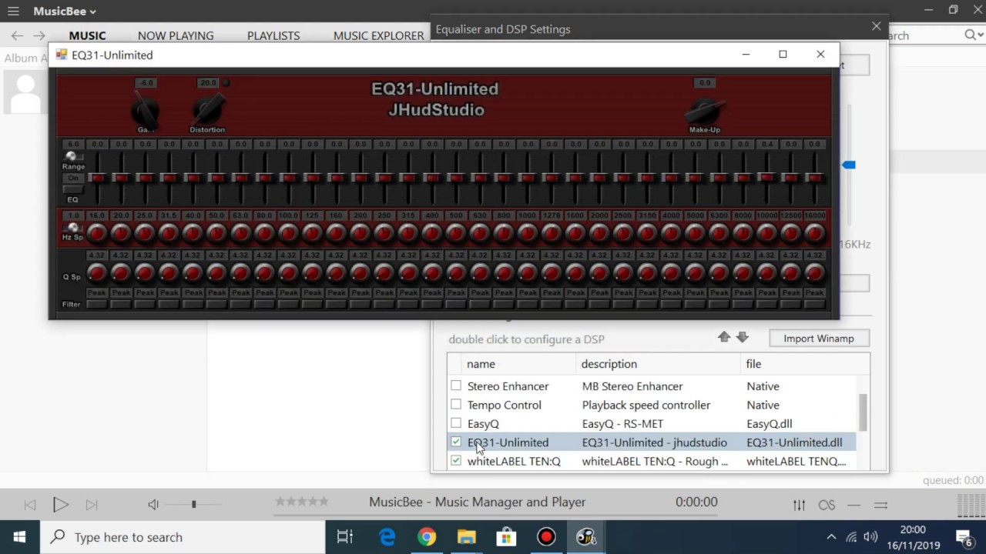The image size is (986, 554).
Task: Click the frequency knob under 125 Hz
Action: point(312,233)
